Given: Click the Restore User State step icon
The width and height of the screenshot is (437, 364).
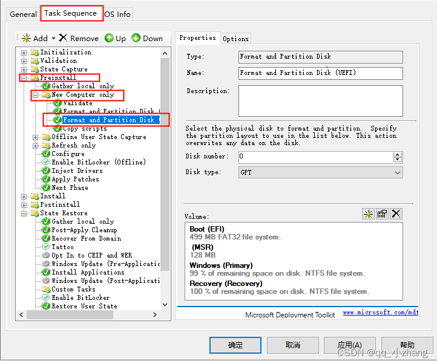Looking at the screenshot, I should [46, 306].
